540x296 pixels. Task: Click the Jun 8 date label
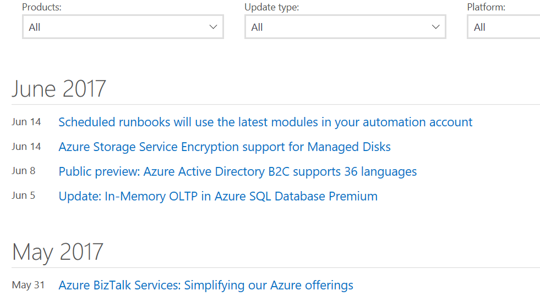point(24,171)
